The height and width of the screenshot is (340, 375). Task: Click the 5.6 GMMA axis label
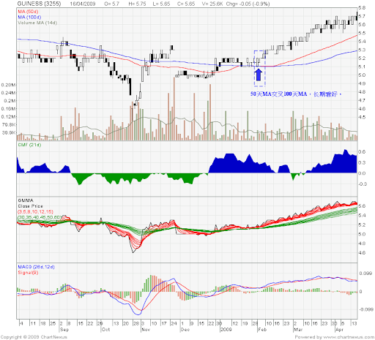363,206
